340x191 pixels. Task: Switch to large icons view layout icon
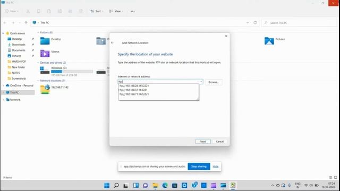click(x=335, y=177)
